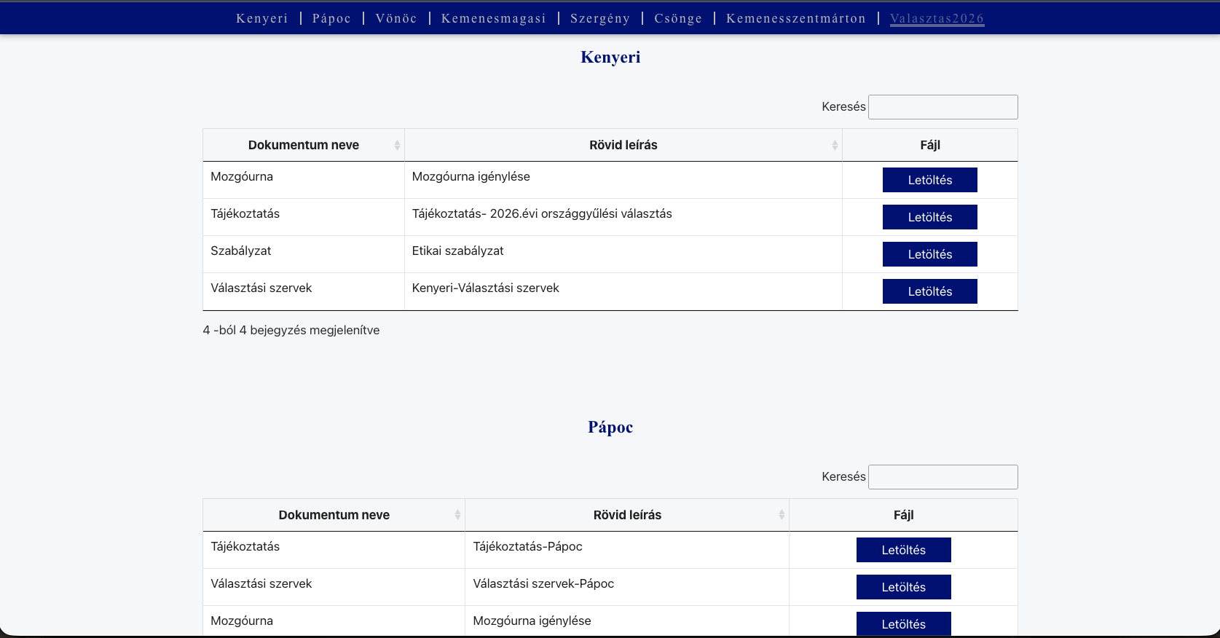Select the Szabályzat cell in Kenyeri table
This screenshot has height=638, width=1220.
(x=304, y=254)
